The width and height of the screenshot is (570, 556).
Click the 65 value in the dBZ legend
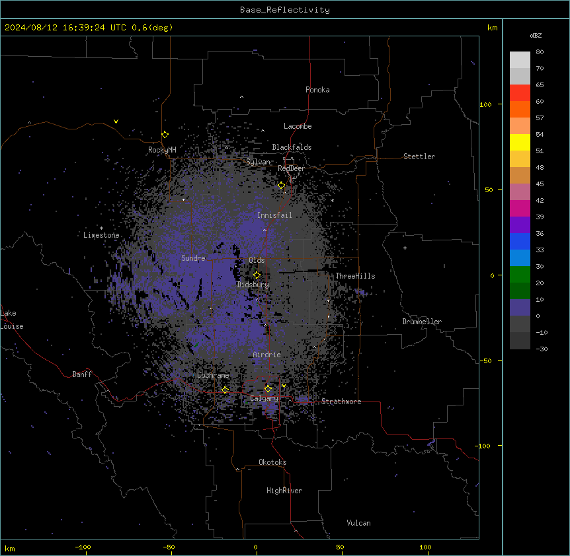pyautogui.click(x=540, y=85)
